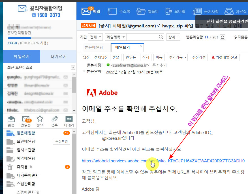
Task: Click unread count badge 10 on 받은메일함
Action: click(67, 133)
